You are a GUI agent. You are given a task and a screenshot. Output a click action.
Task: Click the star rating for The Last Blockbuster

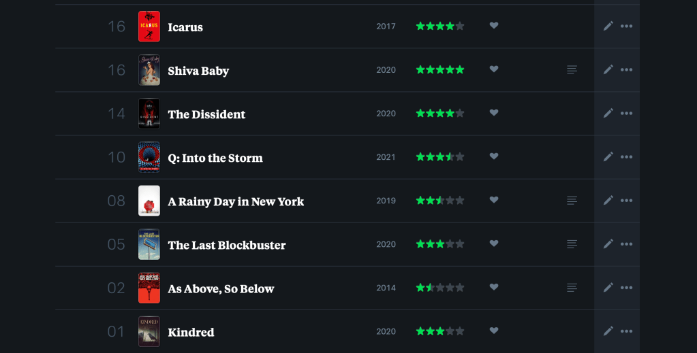[x=440, y=244]
